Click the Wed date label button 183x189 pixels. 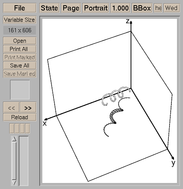(172, 8)
